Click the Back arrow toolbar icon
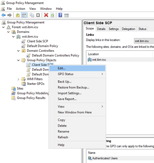Image resolution: width=154 pixels, height=163 pixels. point(3,15)
